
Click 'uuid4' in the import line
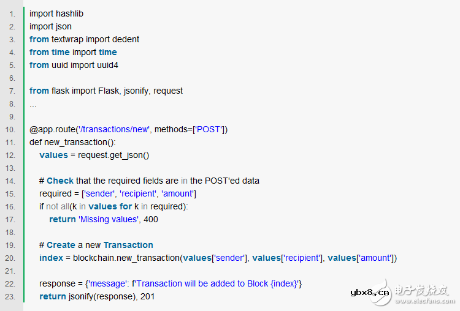coord(105,65)
